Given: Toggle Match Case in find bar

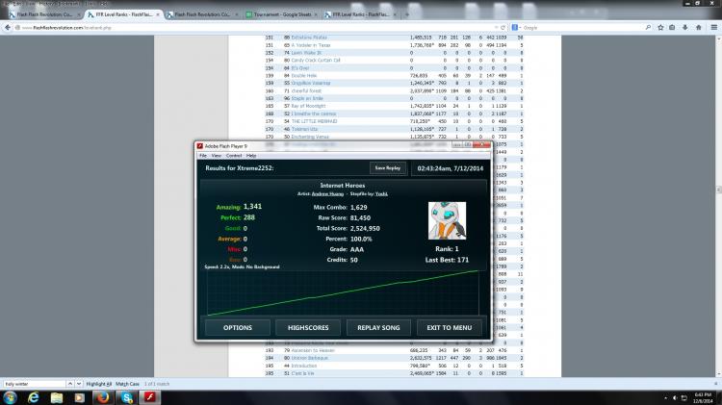Looking at the screenshot, I should [x=127, y=384].
